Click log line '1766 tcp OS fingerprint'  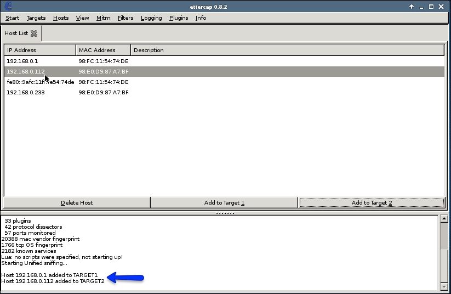coord(32,245)
